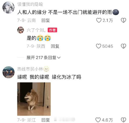Like the comment with 2.1万 likes

point(99,20)
